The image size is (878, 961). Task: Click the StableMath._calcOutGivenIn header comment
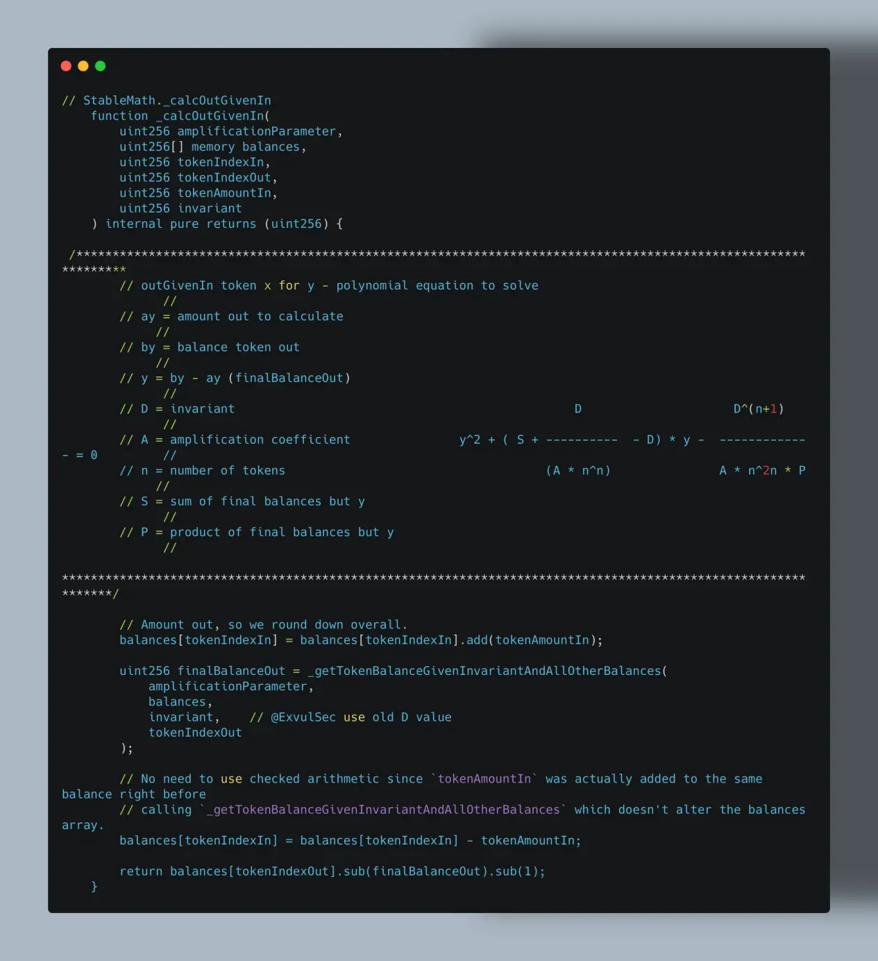[x=167, y=101]
